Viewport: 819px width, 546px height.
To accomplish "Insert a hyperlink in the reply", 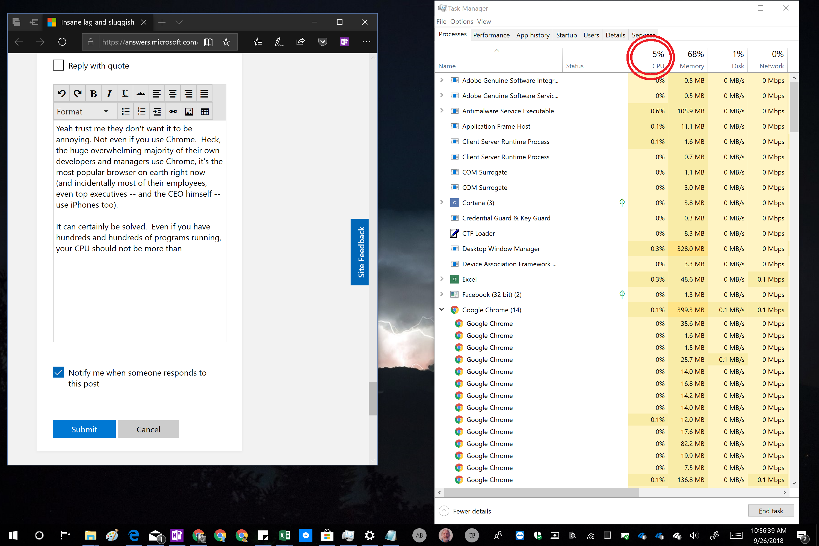I will [x=173, y=111].
